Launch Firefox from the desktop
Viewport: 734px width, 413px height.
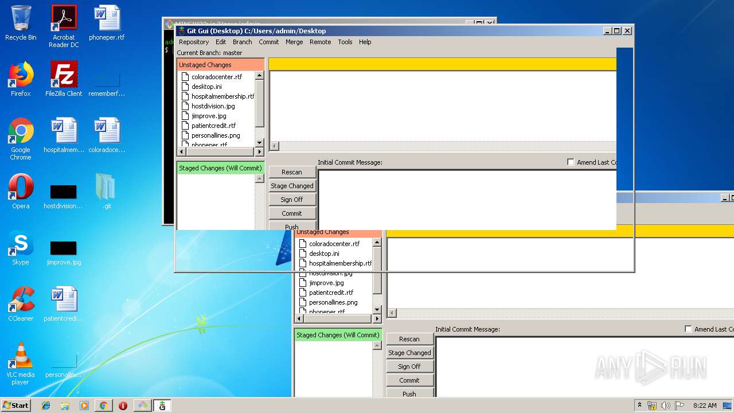click(21, 79)
